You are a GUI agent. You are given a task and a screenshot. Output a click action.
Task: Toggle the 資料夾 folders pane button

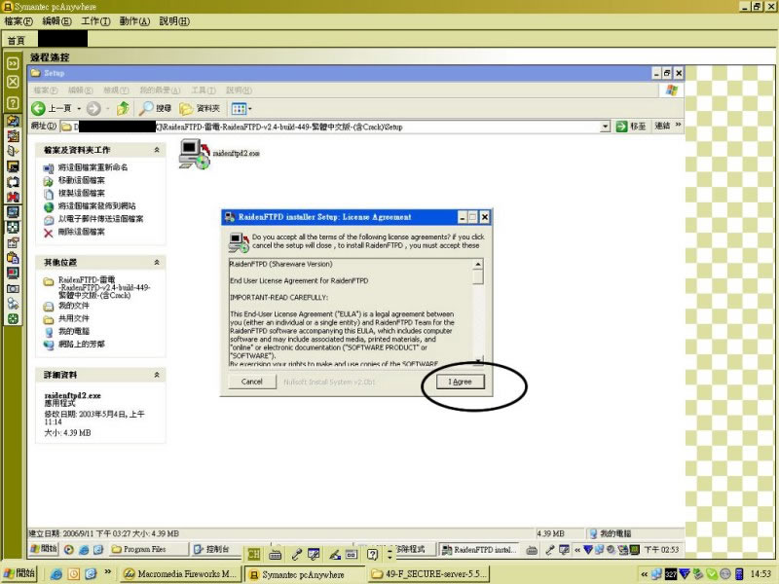click(x=200, y=108)
